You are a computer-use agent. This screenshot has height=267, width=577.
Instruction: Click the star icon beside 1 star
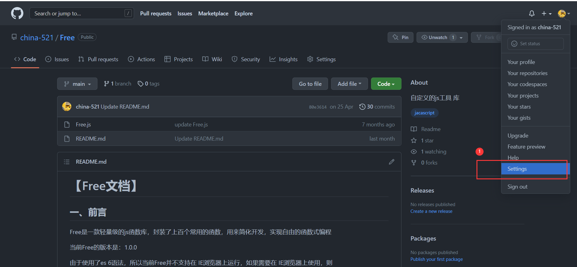point(414,141)
